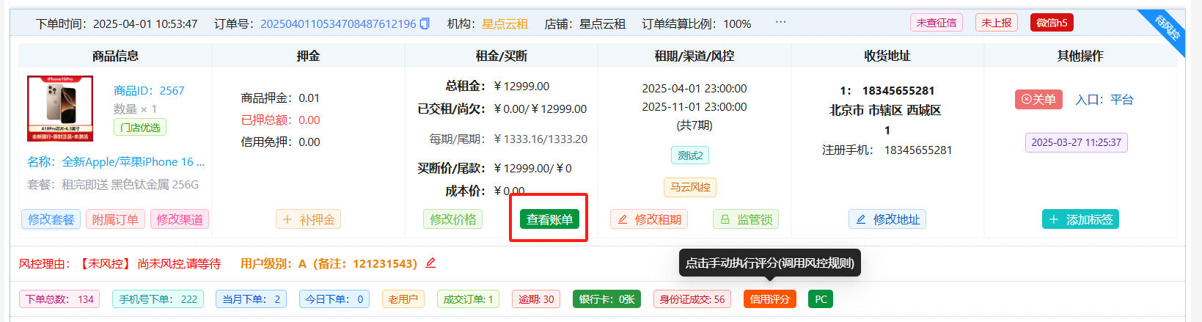1202x322 pixels.
Task: Click the 每期/尾期 value ¥1333.16/1333.20
Action: (540, 139)
